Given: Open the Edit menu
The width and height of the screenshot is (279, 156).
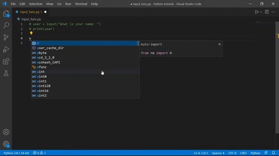Looking at the screenshot, I should [x=22, y=4].
